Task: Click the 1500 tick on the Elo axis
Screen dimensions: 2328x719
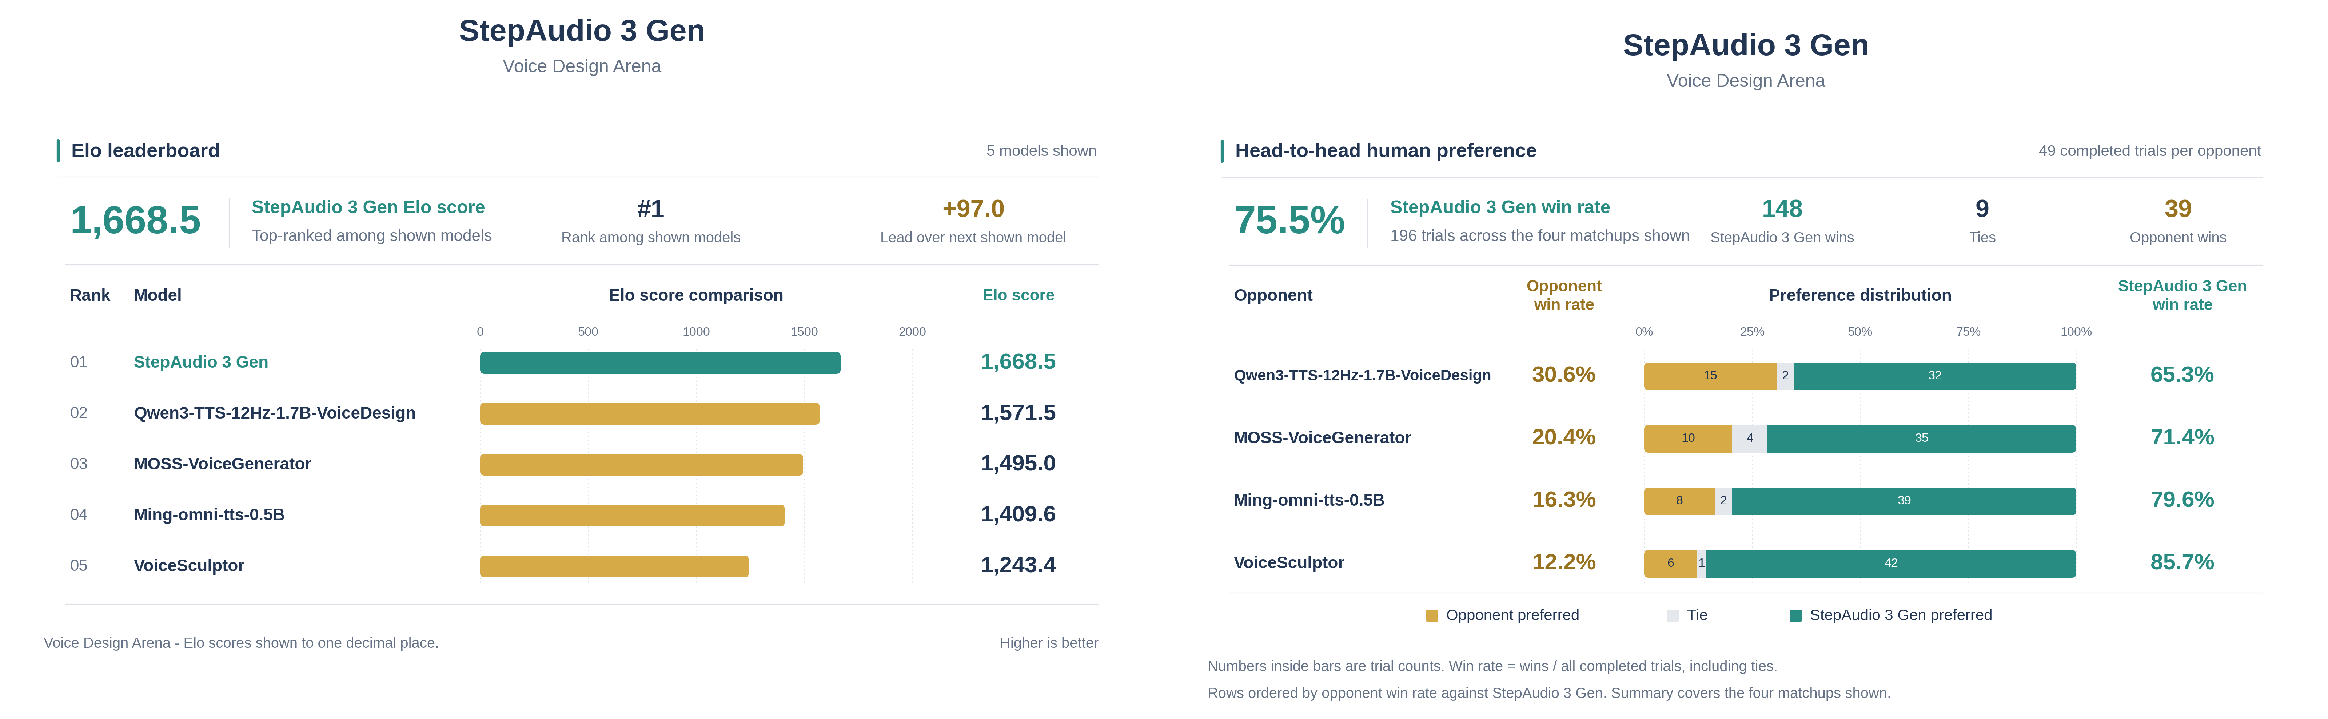Action: coord(804,332)
